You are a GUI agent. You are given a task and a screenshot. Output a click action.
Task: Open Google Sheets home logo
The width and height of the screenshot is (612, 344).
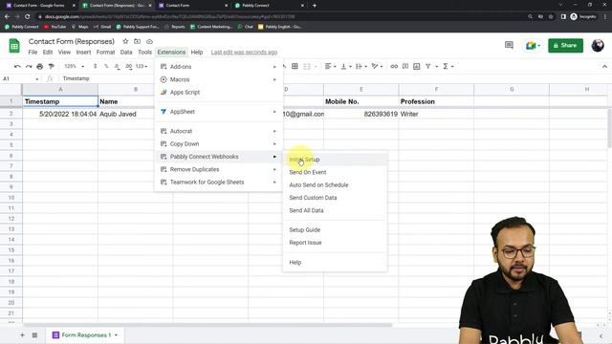click(x=14, y=46)
